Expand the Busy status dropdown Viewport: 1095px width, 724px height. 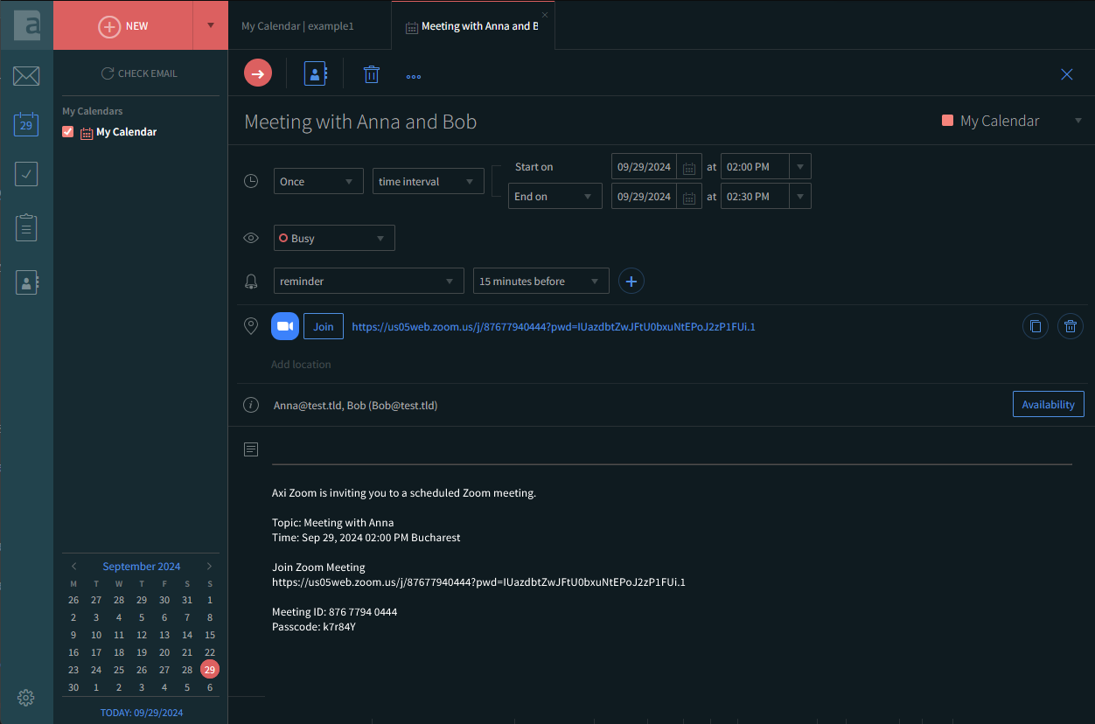coord(334,238)
